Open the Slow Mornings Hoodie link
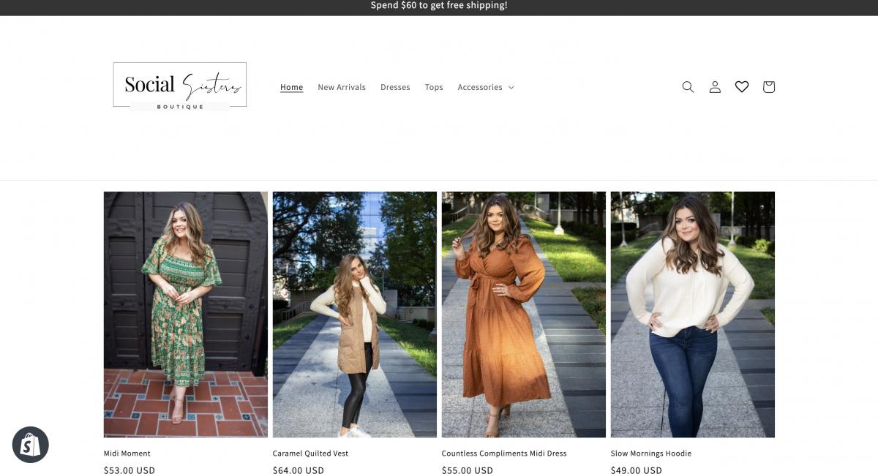This screenshot has width=878, height=474. pos(651,454)
